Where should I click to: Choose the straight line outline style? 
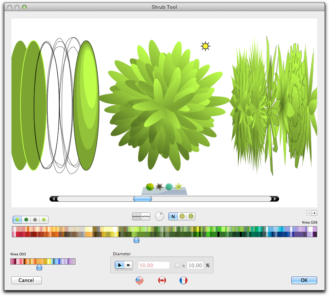coord(137,217)
